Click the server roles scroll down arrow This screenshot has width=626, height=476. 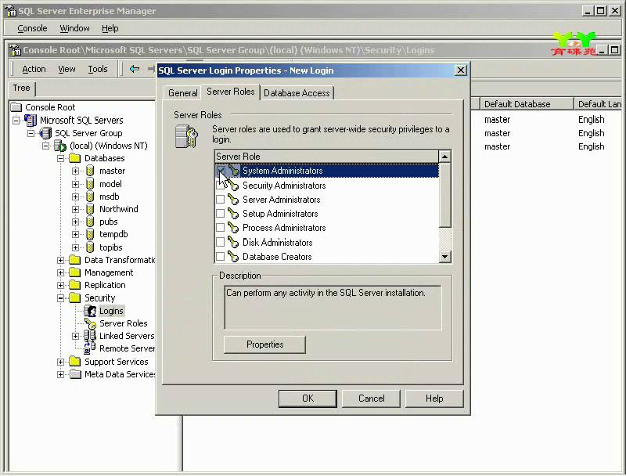coord(444,256)
